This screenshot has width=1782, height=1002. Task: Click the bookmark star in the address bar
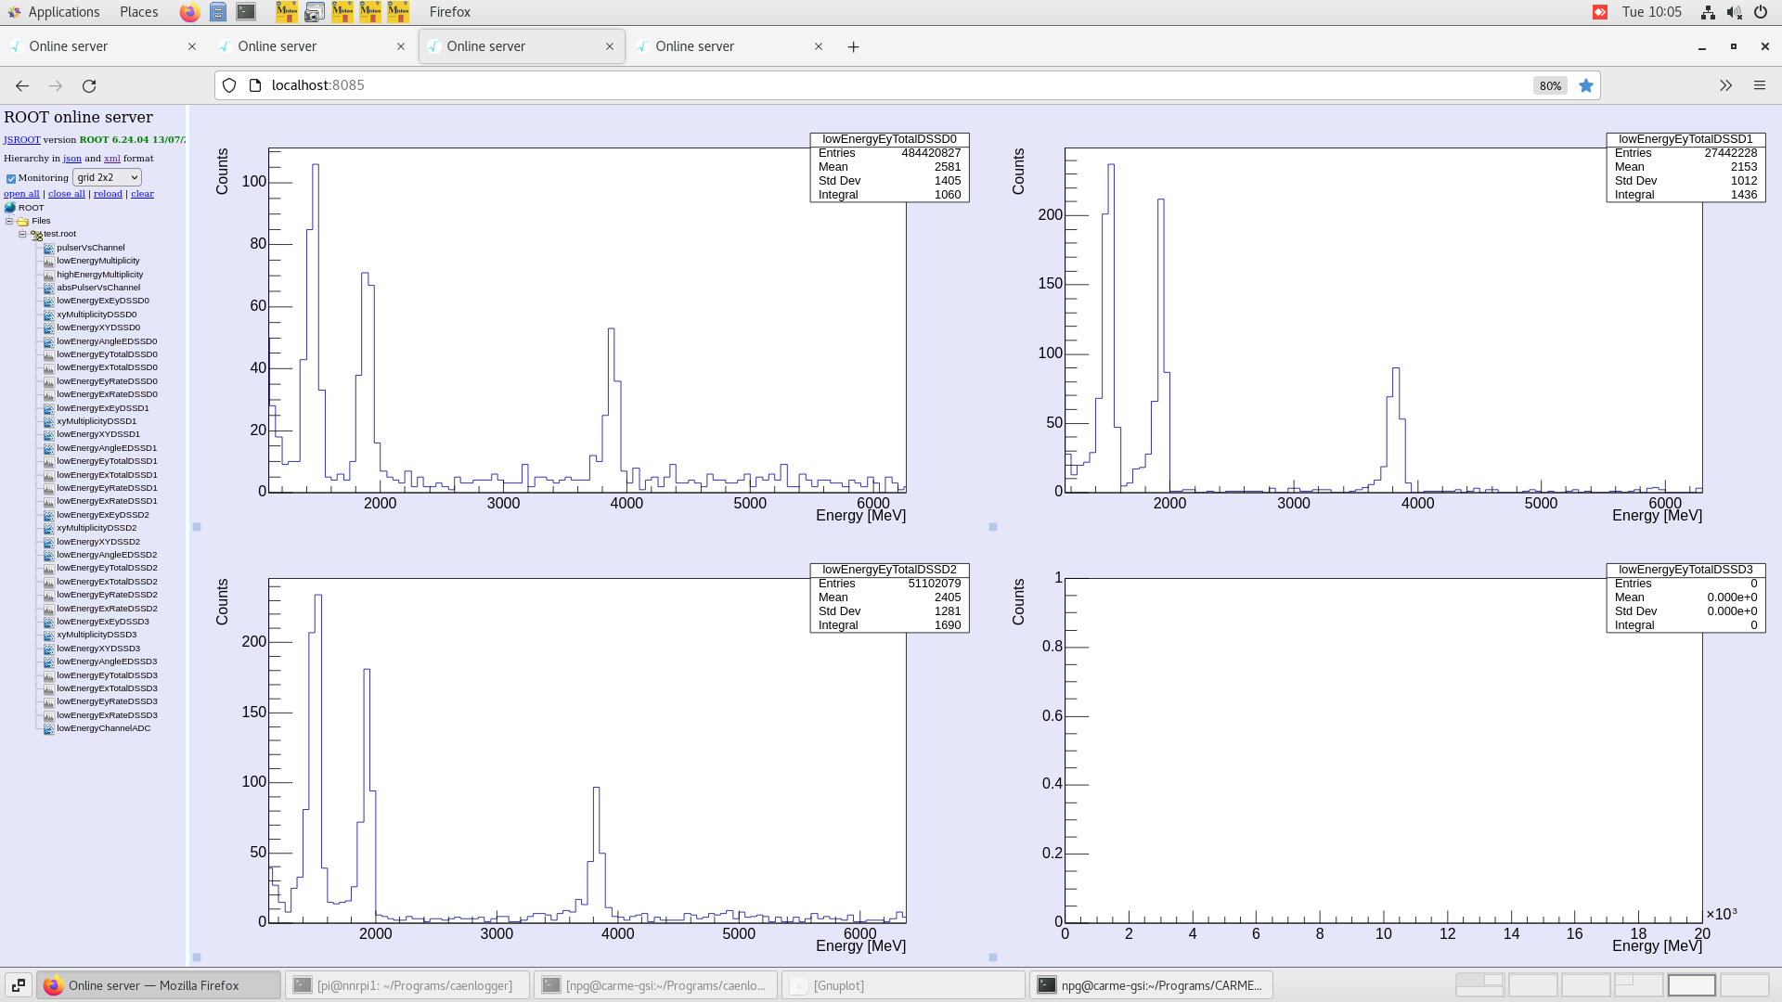click(x=1587, y=85)
